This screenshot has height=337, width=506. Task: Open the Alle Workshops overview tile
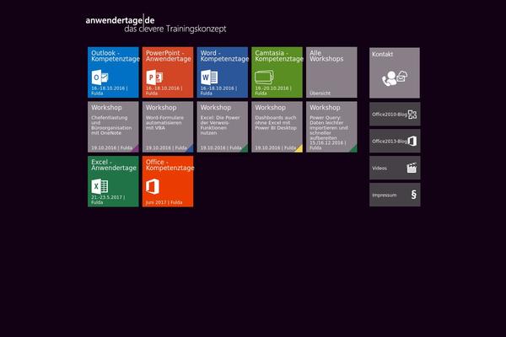tap(331, 72)
